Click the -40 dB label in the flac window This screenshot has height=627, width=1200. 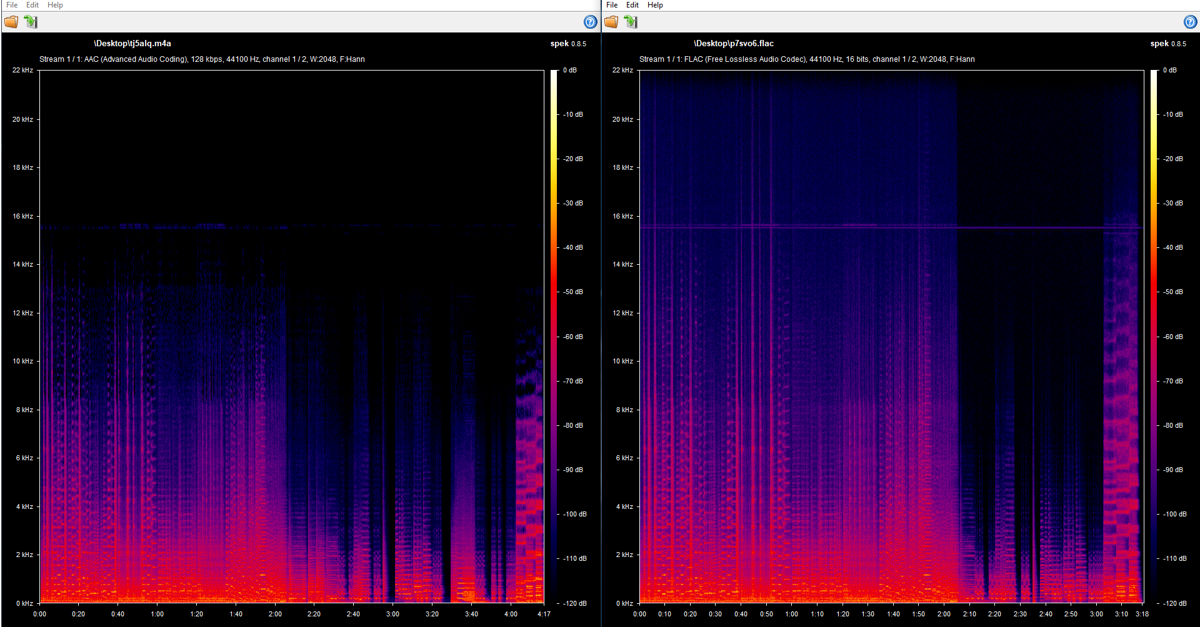click(x=1173, y=247)
